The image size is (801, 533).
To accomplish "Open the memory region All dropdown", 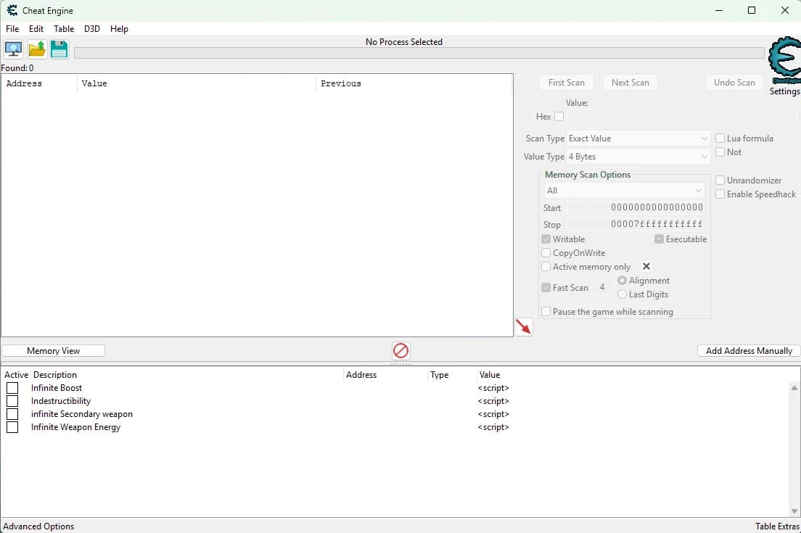I will 624,191.
